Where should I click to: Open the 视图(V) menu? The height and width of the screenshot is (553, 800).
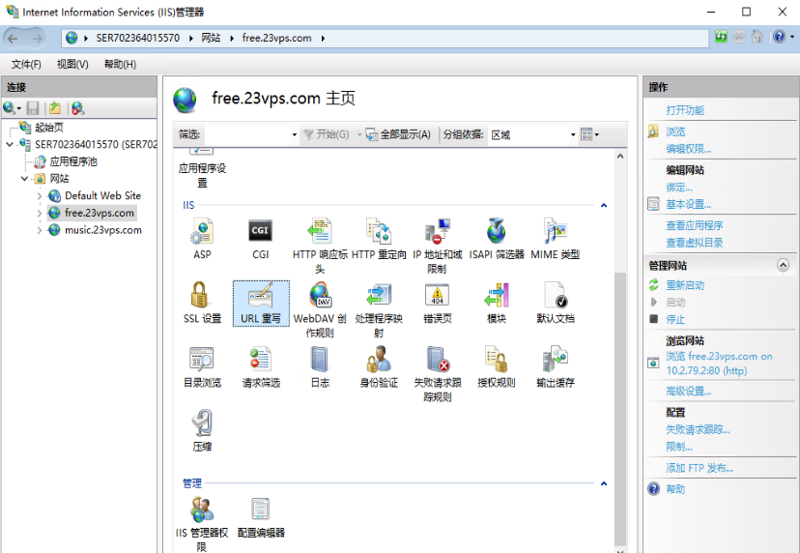click(72, 65)
